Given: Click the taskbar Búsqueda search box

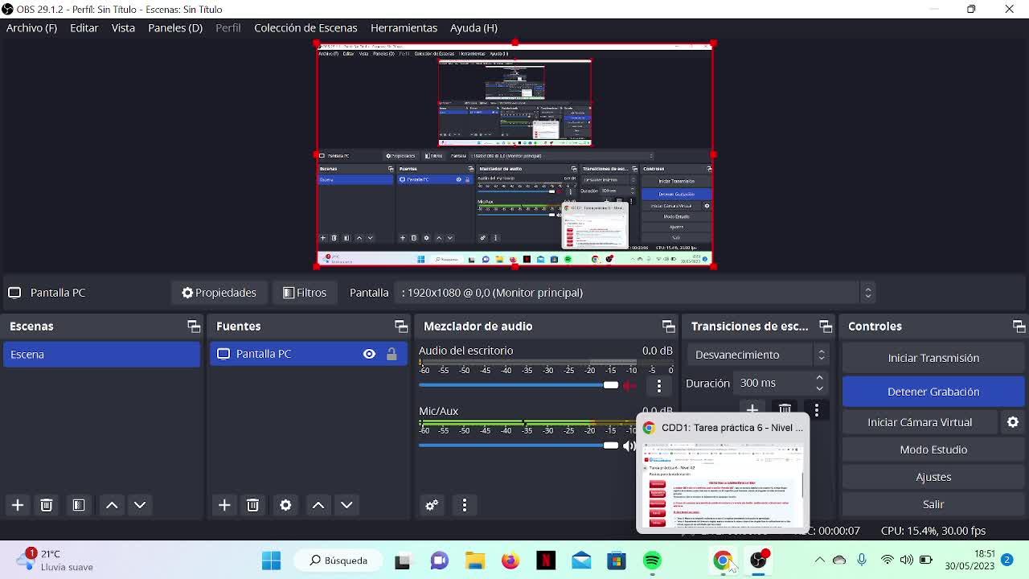Looking at the screenshot, I should 338,561.
